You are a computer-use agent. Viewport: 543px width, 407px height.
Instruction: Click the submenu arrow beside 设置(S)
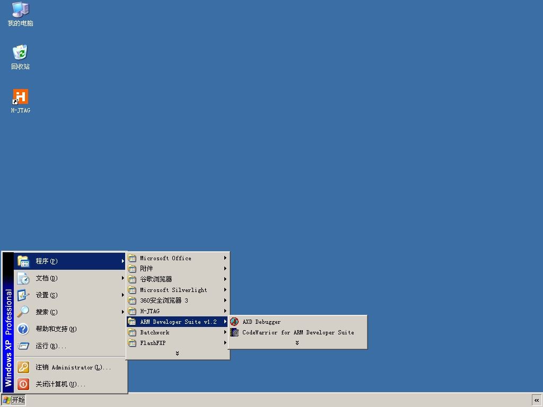tap(122, 295)
